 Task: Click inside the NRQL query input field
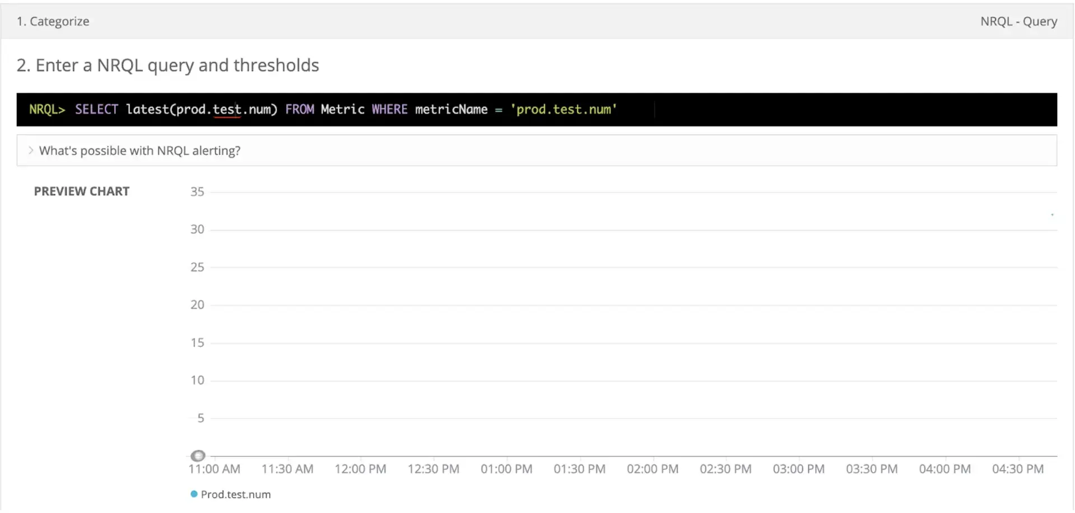[x=784, y=110]
